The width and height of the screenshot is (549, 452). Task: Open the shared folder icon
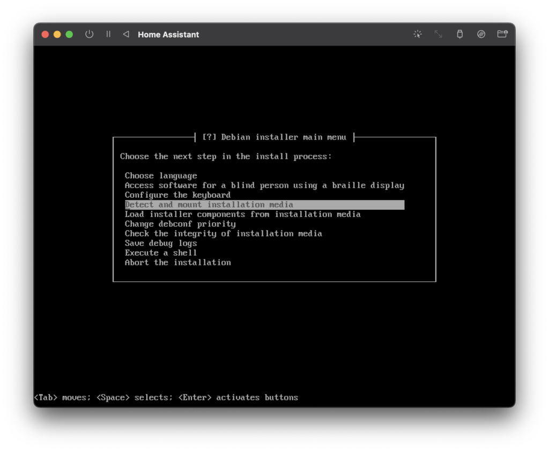(502, 34)
